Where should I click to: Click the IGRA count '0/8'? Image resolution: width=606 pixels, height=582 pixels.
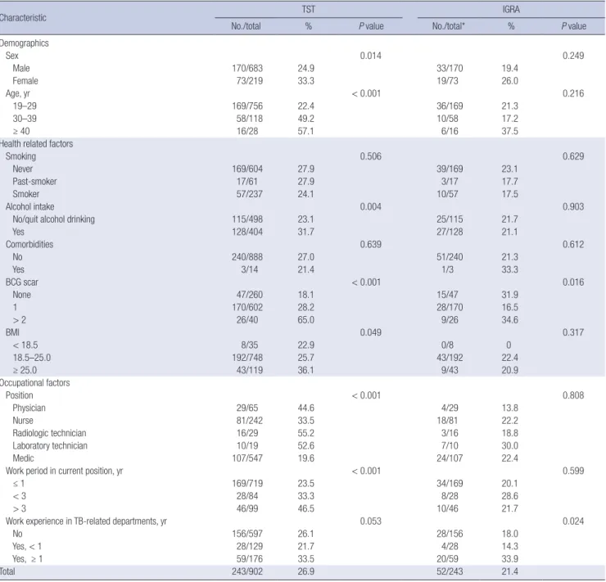448,345
